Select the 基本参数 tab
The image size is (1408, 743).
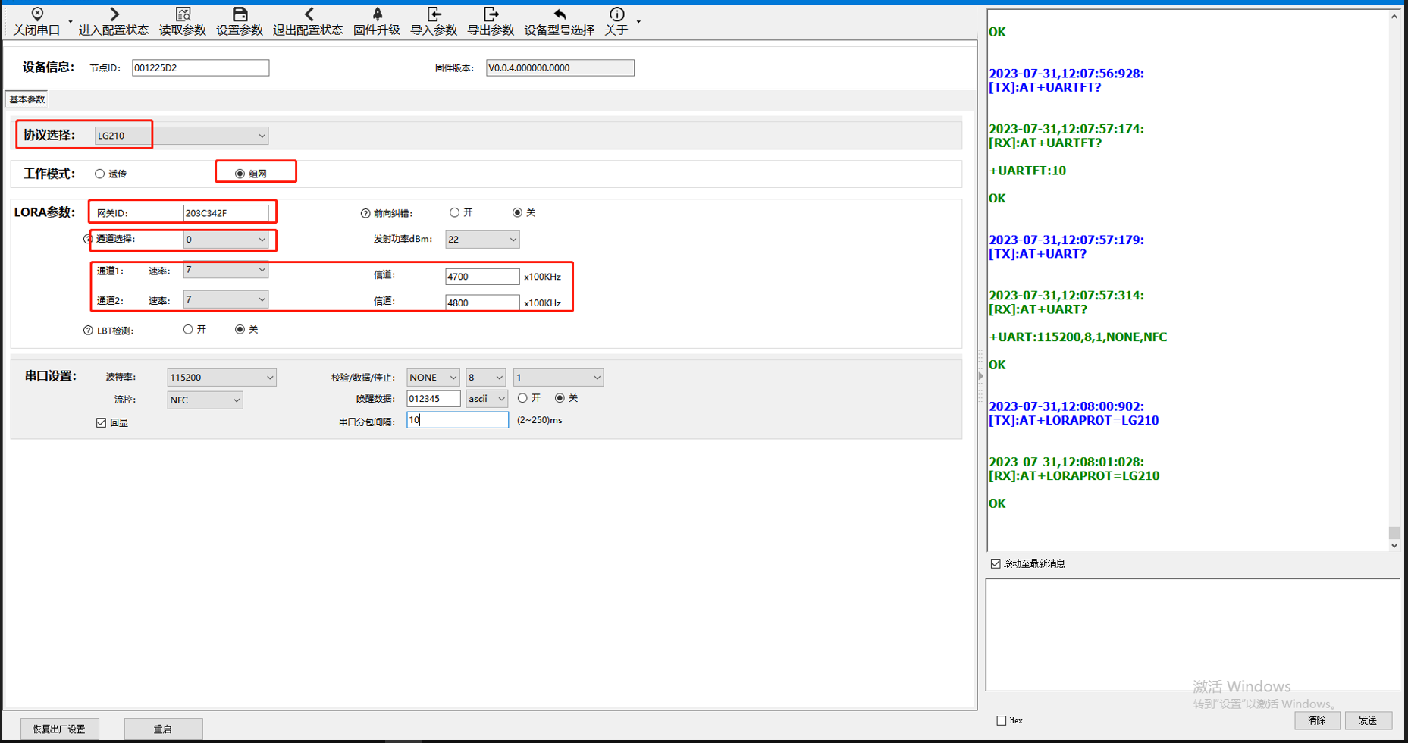[27, 99]
